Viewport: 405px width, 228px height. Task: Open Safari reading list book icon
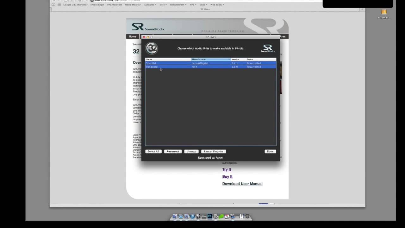53,5
